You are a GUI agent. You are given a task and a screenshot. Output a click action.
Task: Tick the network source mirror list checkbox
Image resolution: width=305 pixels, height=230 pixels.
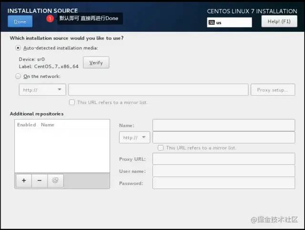[x=72, y=102]
